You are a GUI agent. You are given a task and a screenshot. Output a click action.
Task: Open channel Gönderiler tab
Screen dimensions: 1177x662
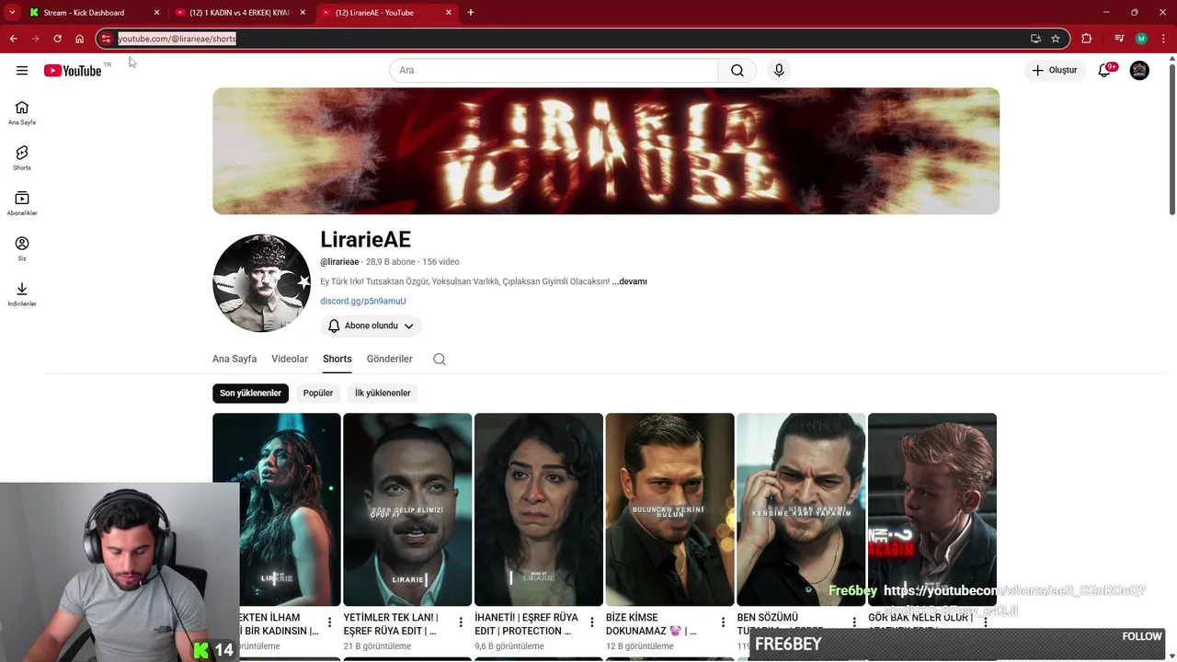coord(390,360)
